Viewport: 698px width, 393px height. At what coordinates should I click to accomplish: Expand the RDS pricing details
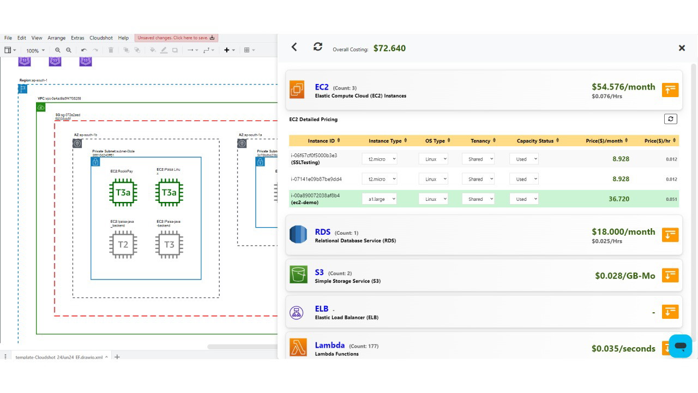pyautogui.click(x=670, y=235)
